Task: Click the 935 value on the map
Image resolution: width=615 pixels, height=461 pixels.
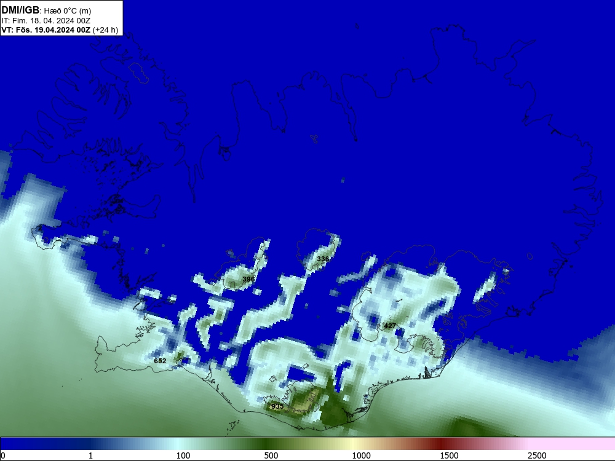Action: (x=277, y=406)
